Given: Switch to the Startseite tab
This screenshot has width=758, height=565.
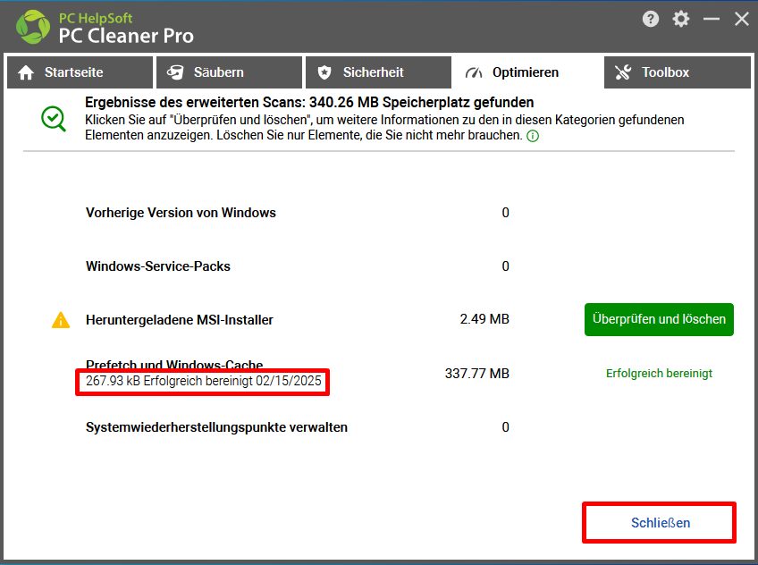Looking at the screenshot, I should [80, 72].
